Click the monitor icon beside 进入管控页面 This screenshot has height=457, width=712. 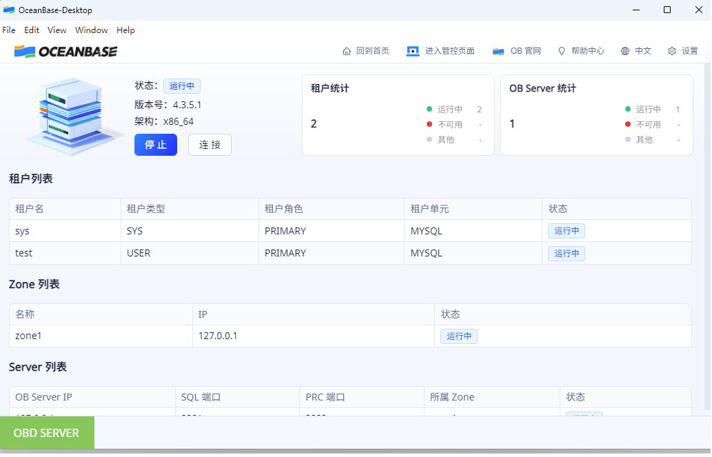point(412,51)
